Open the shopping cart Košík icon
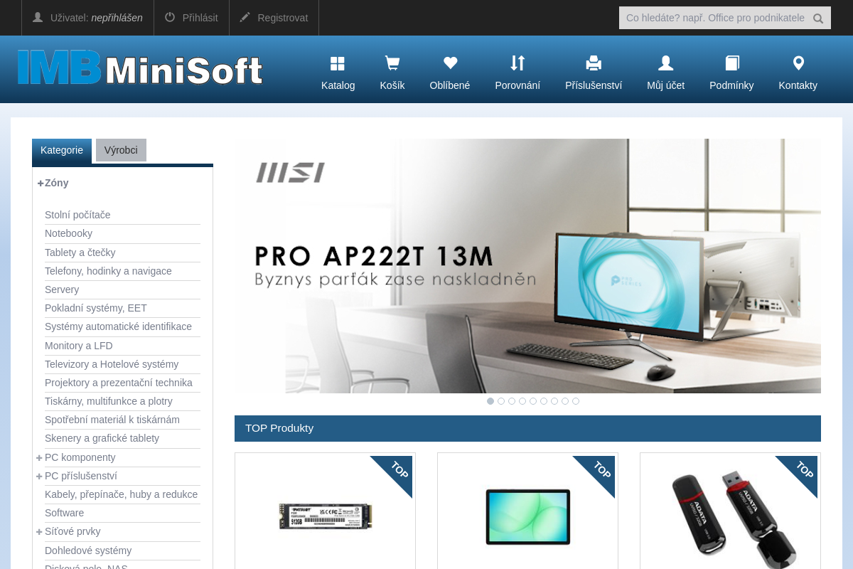The height and width of the screenshot is (569, 853). (x=392, y=63)
